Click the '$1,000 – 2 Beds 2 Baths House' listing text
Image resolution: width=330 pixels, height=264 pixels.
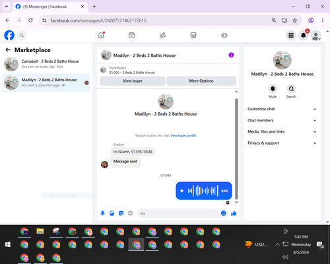(x=132, y=73)
